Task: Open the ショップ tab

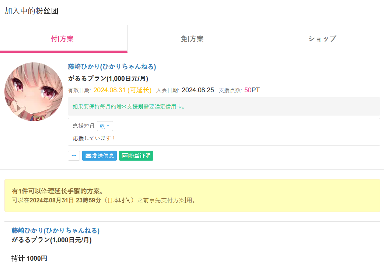Action: (x=322, y=39)
